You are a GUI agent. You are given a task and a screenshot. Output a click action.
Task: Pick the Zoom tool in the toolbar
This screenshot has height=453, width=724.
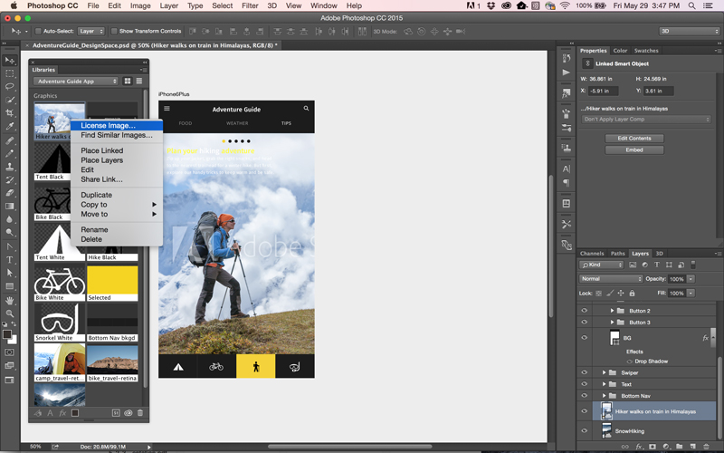(x=10, y=313)
